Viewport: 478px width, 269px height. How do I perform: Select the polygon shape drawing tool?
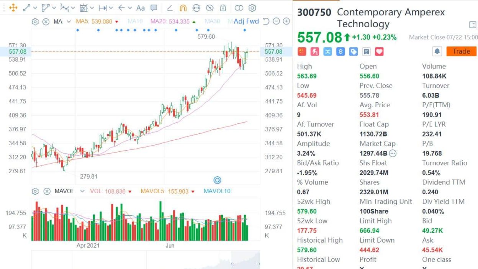[x=46, y=8]
